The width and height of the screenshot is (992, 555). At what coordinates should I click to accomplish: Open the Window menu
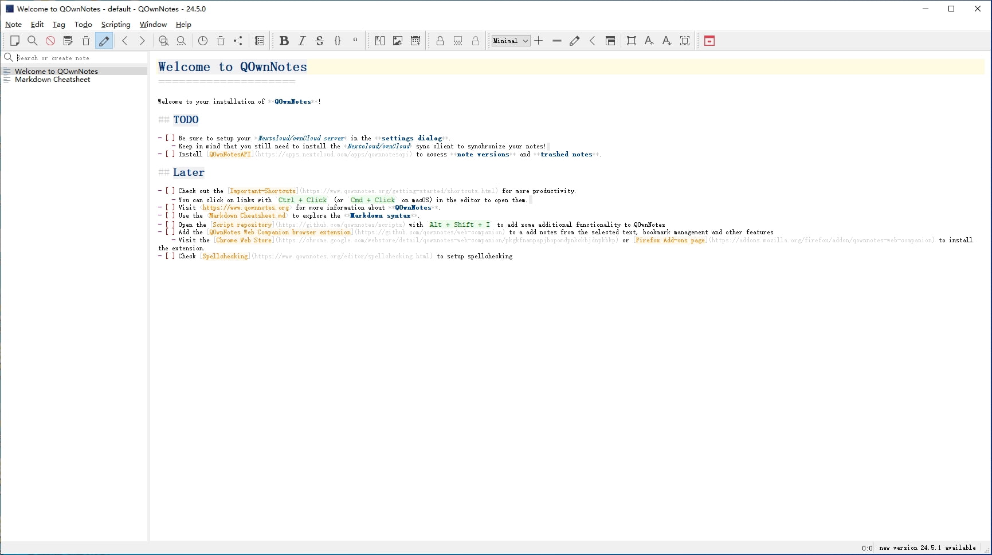click(153, 25)
